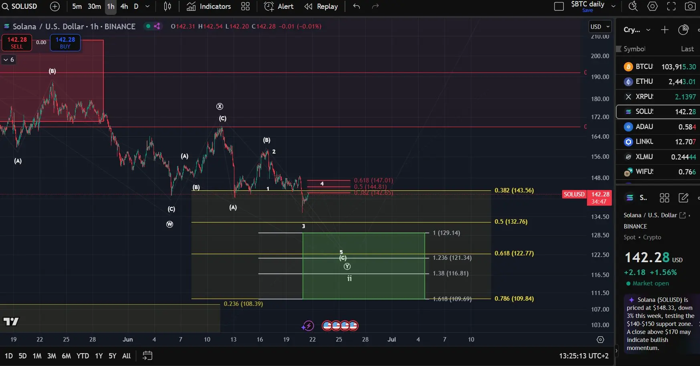
Task: Select ETHU row in watchlist
Action: [x=658, y=81]
